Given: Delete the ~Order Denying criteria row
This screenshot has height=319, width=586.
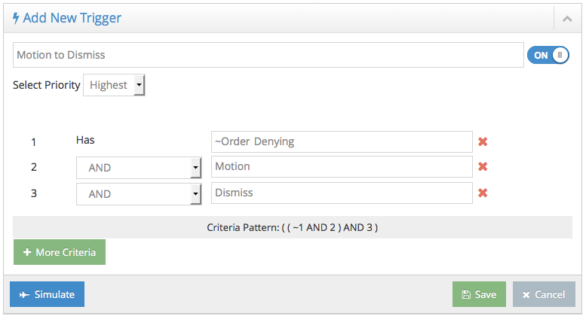Looking at the screenshot, I should click(483, 141).
